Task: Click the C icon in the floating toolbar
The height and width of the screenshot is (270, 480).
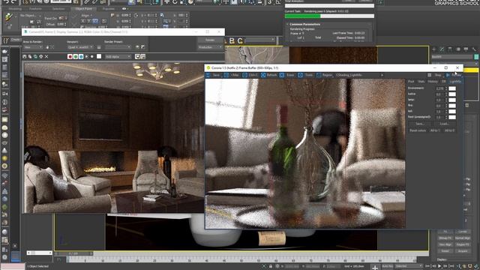Action: tap(240, 40)
